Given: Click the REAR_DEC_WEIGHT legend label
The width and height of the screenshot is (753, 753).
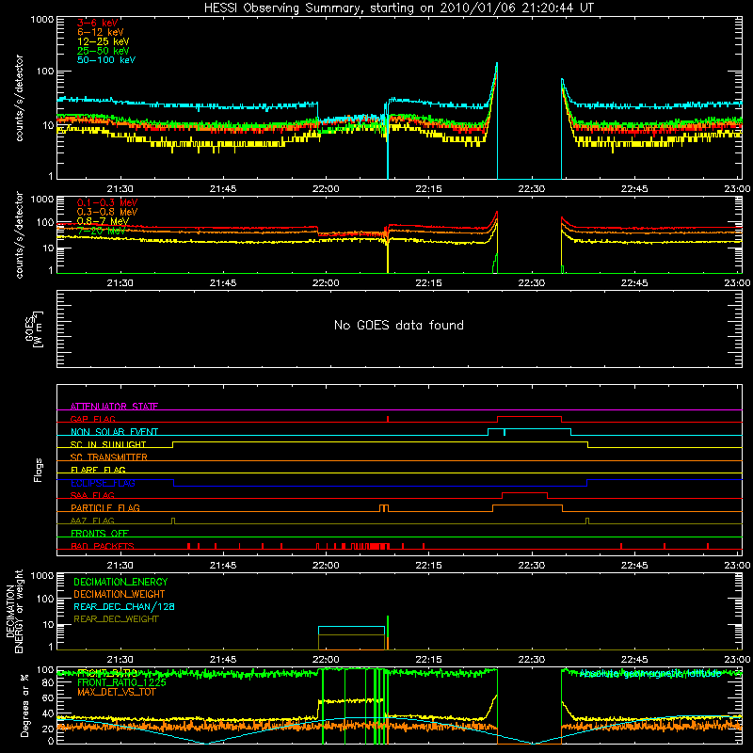Looking at the screenshot, I should 116,619.
